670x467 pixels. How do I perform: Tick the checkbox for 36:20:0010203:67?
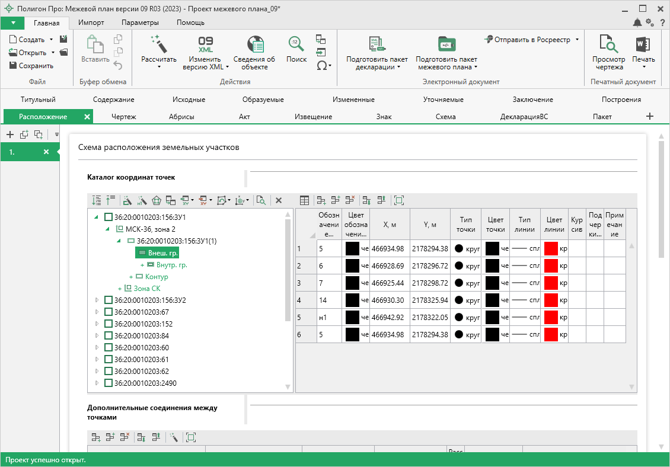pos(108,312)
